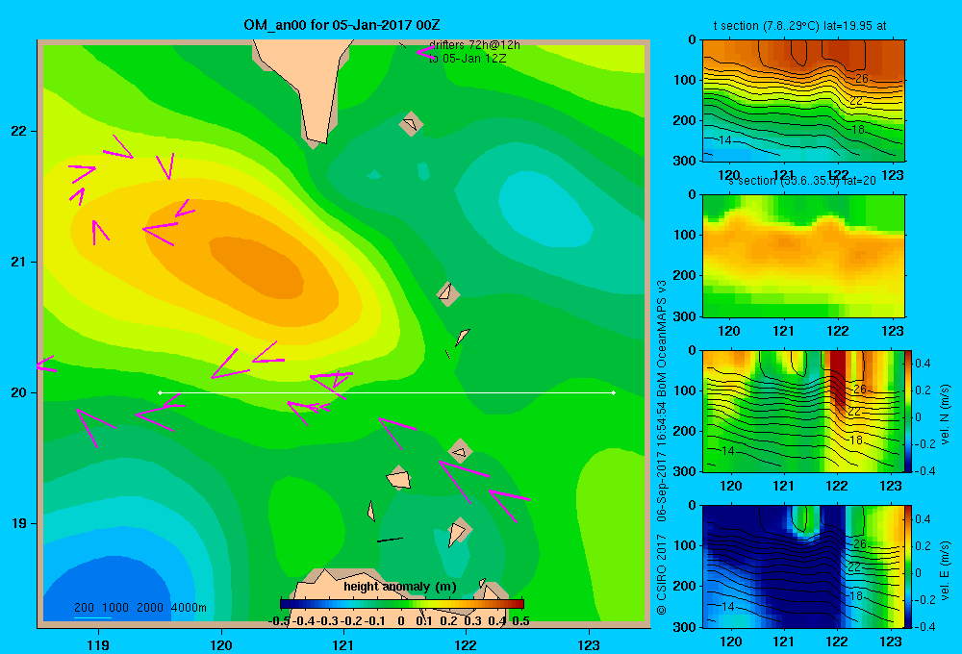Click the 'height anomaly (m)' colorbar label

click(400, 587)
